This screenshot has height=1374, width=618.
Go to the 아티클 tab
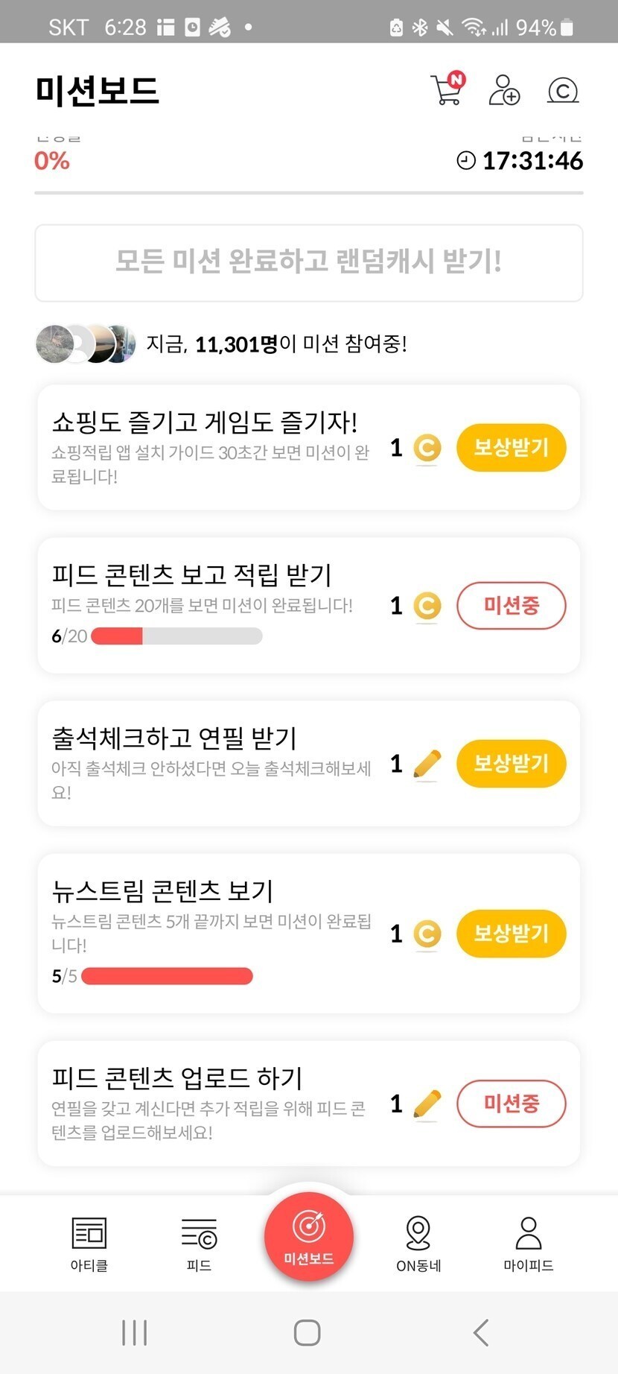[89, 1243]
